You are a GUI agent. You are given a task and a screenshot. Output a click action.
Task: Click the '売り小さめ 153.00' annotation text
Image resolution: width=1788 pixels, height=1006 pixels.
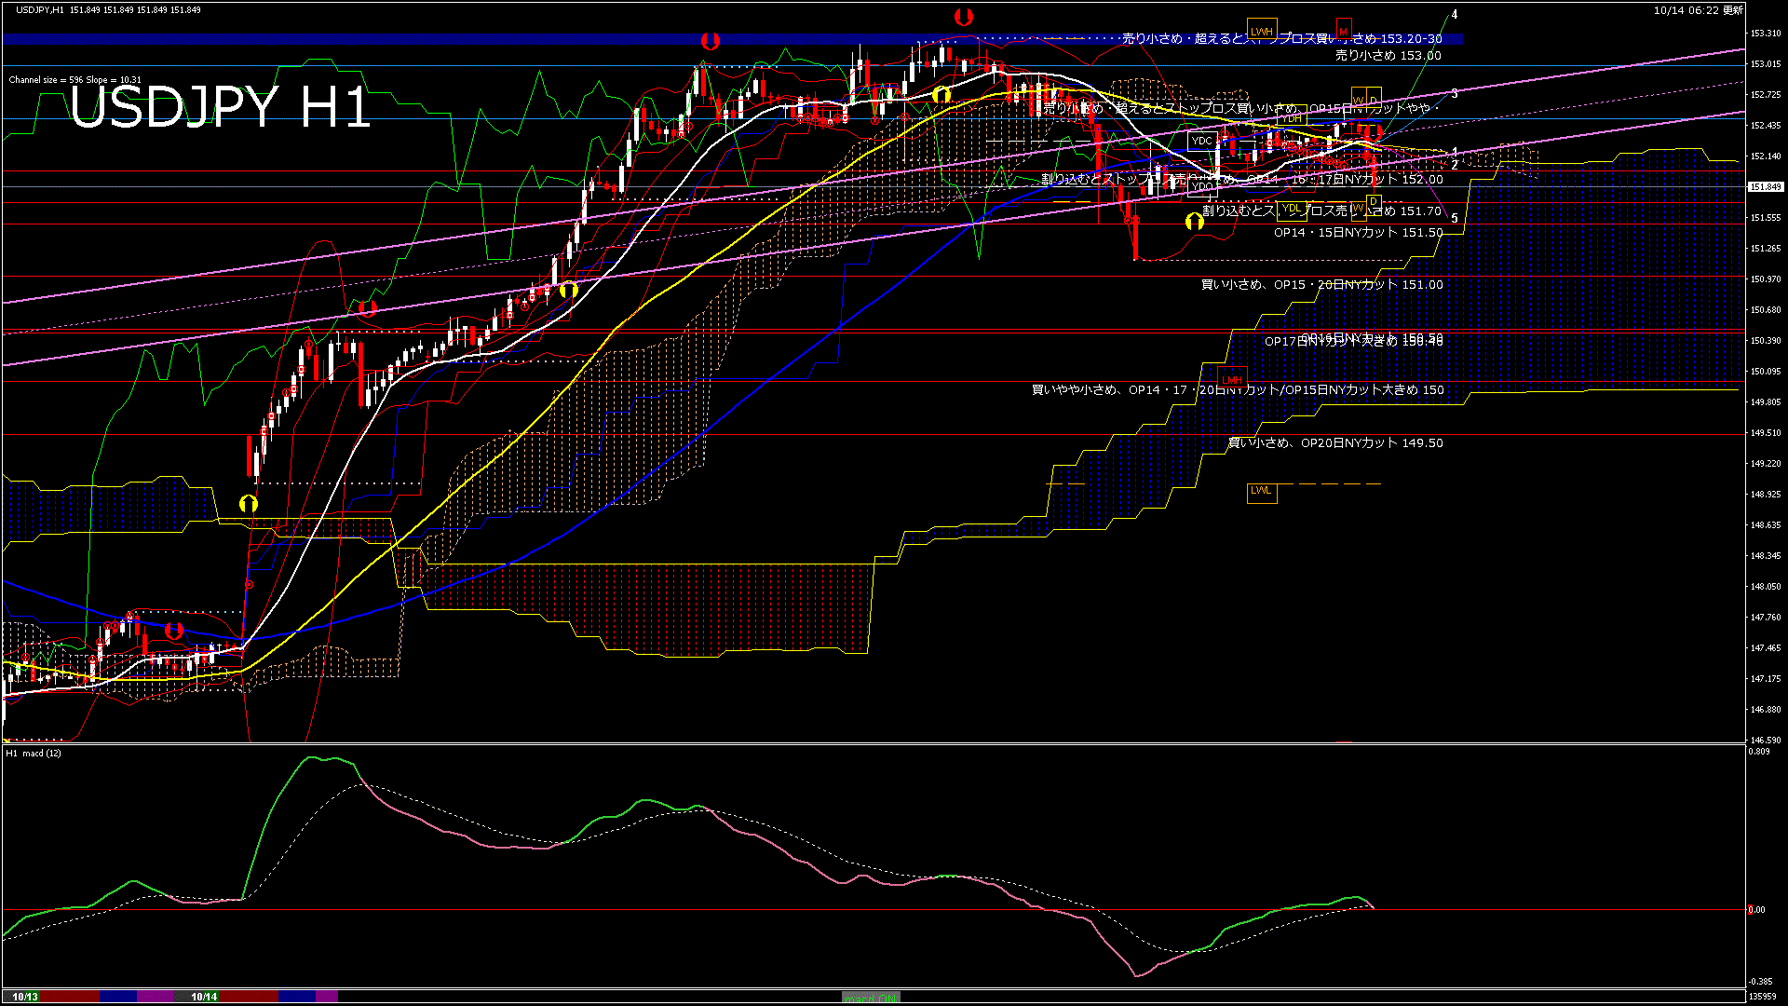coord(1388,56)
